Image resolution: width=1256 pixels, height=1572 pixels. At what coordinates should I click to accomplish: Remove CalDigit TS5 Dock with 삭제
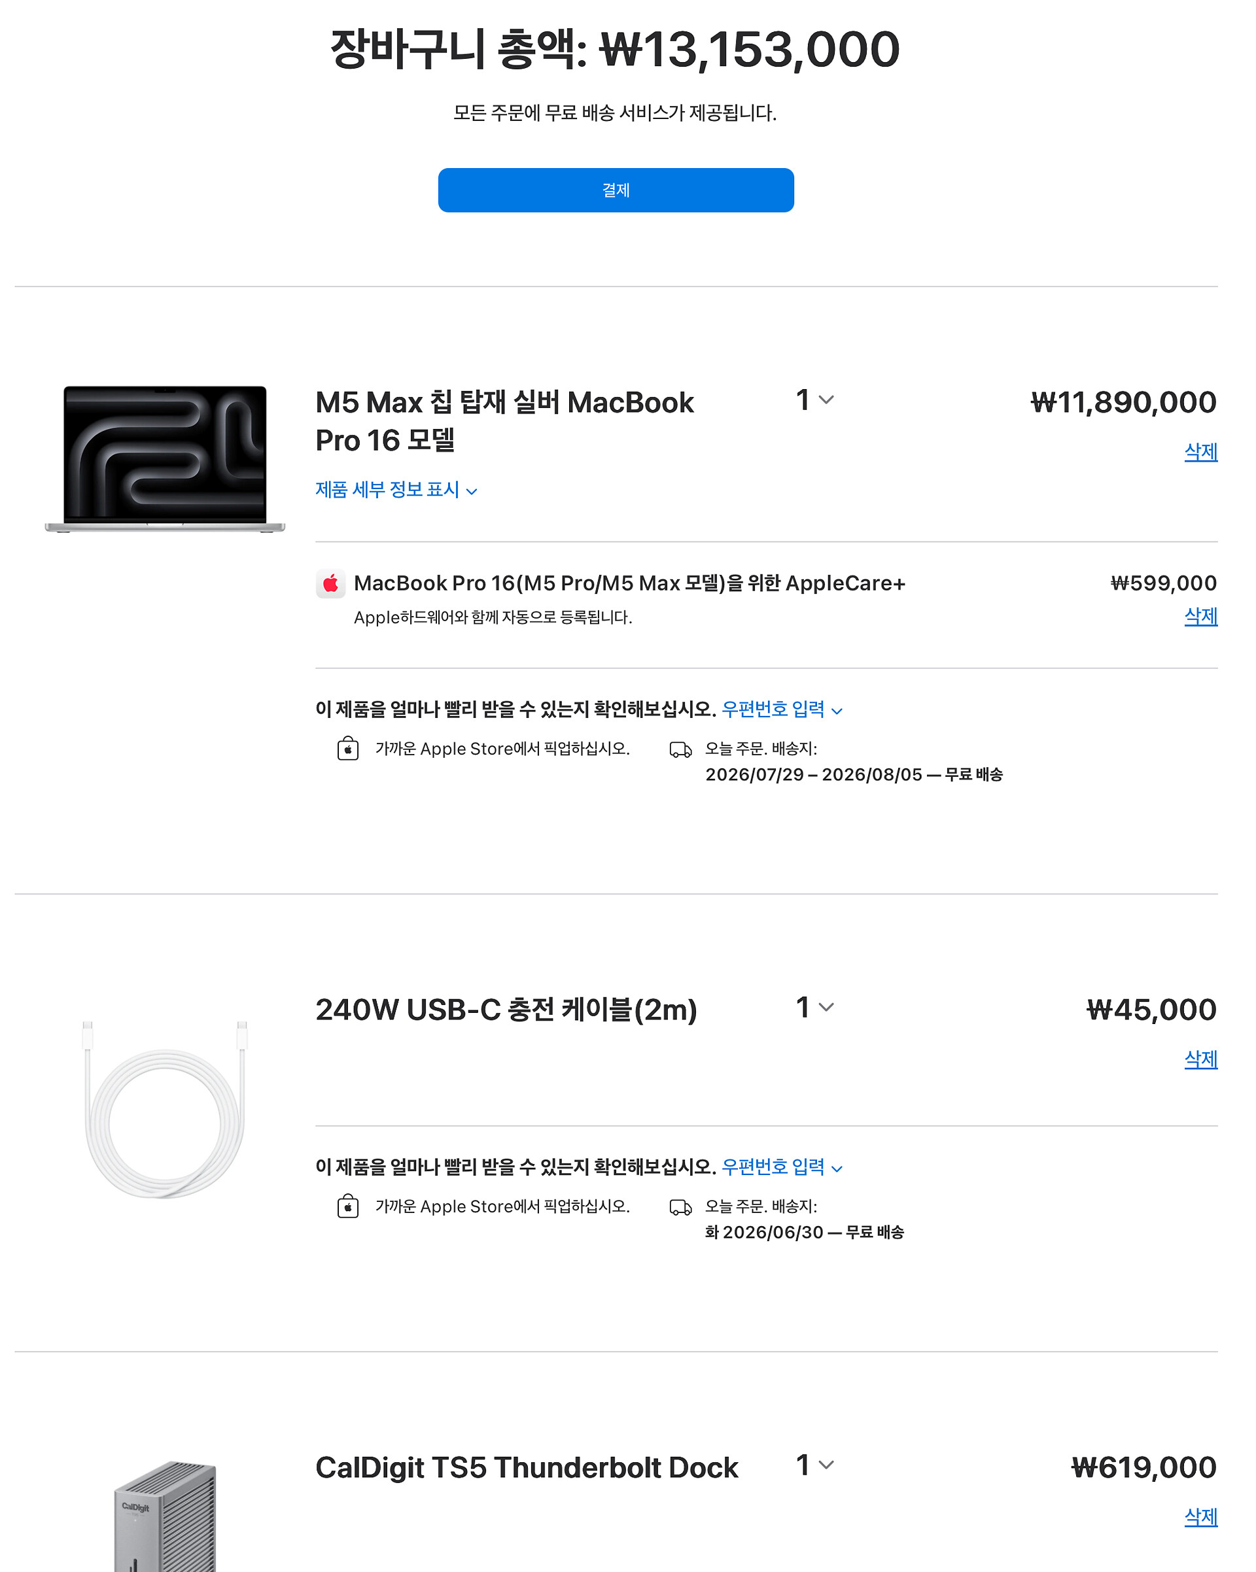(x=1200, y=1516)
